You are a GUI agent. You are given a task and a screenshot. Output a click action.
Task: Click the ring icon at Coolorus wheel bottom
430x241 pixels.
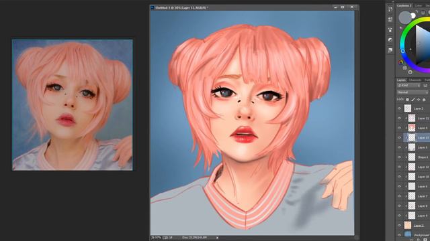pyautogui.click(x=410, y=72)
